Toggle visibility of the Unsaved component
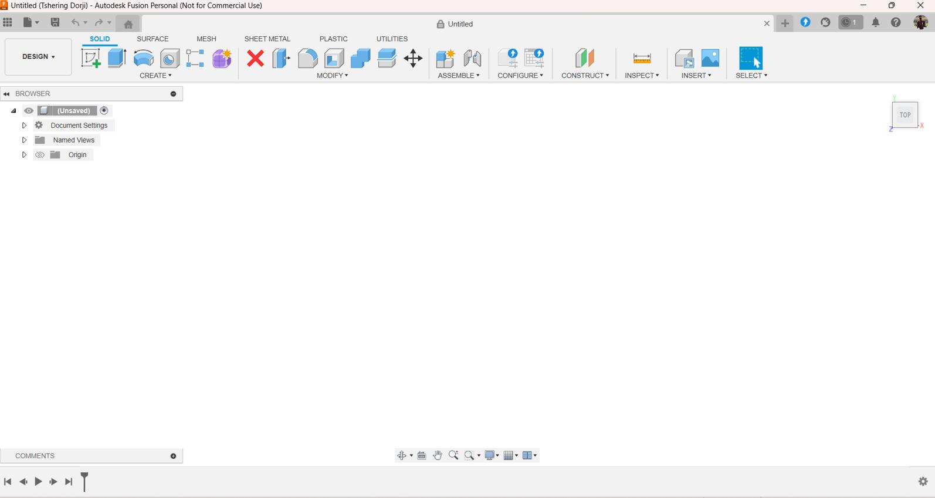The height and width of the screenshot is (498, 935). (29, 111)
